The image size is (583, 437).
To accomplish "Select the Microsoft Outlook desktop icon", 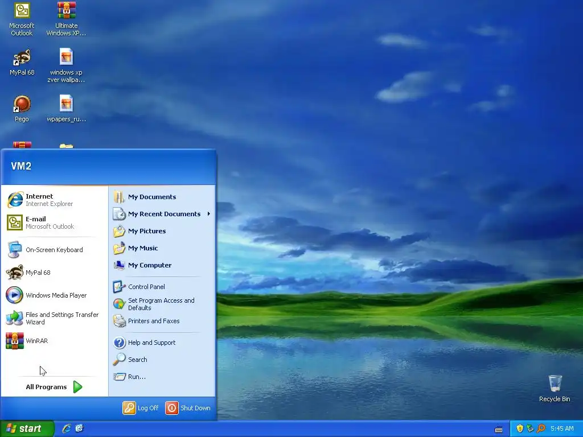I will coord(22,19).
